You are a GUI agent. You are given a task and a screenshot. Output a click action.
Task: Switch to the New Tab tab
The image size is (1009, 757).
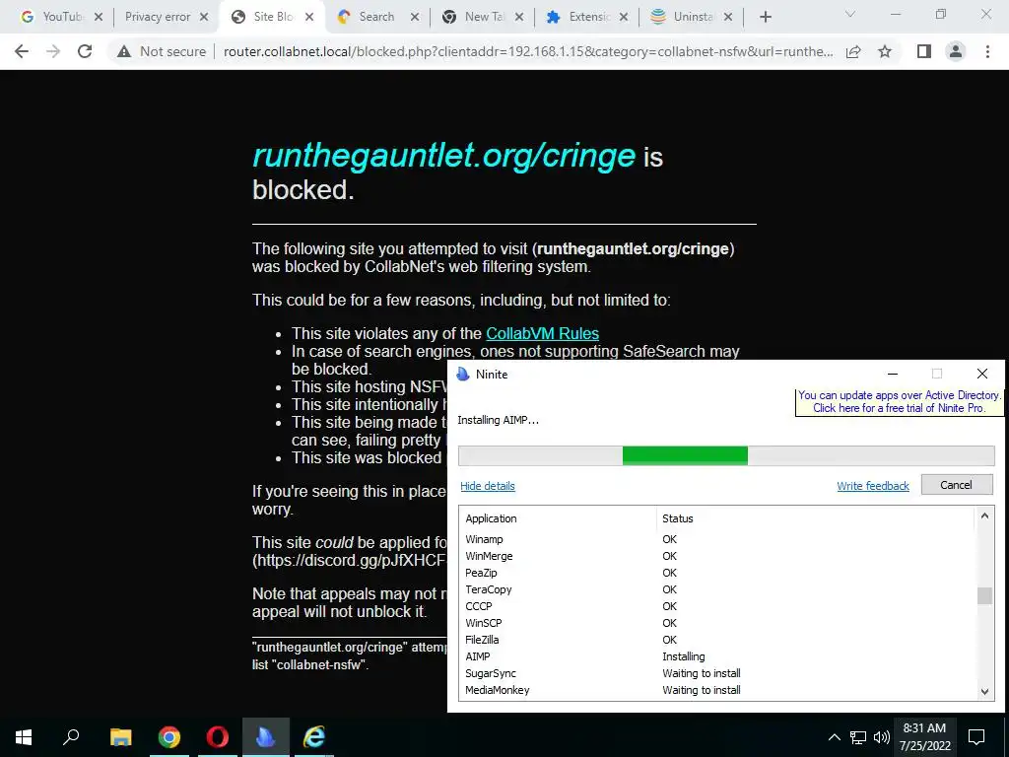(484, 17)
